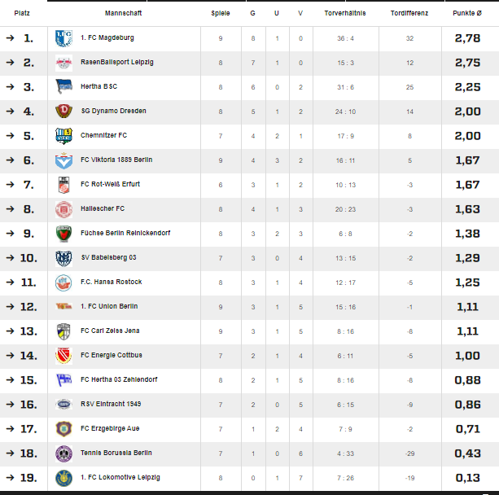
Task: Open the SV Babelsberg 03 team link
Action: click(108, 257)
